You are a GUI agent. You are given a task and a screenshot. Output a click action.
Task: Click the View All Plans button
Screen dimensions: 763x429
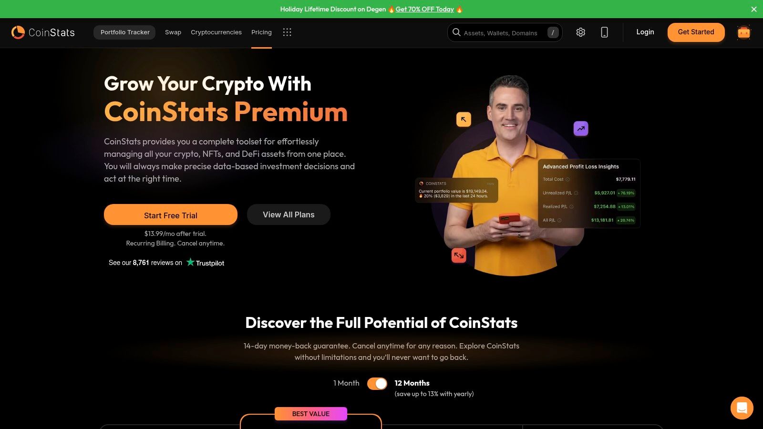click(x=289, y=214)
